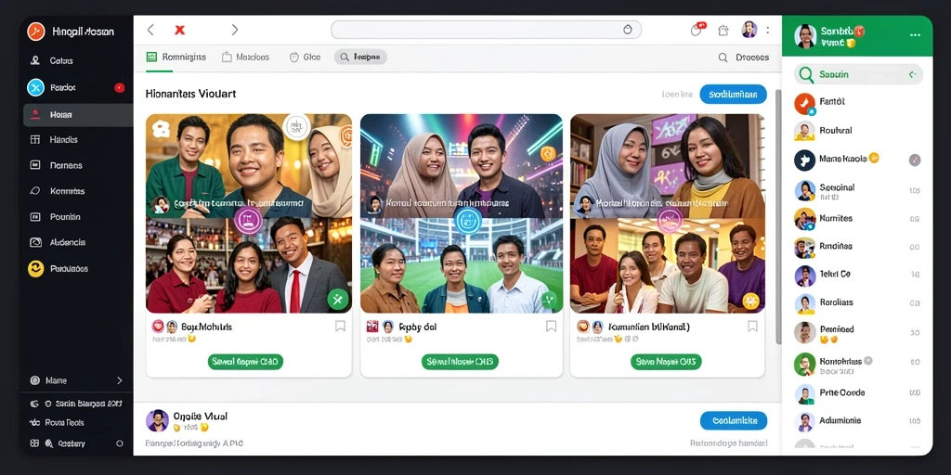The width and height of the screenshot is (951, 475).
Task: Open the Pounian sidebar icon
Action: click(x=35, y=217)
